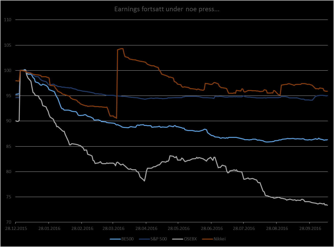Select the brown Nikkei legend line marker
Image resolution: width=334 pixels, height=247 pixels.
[x=207, y=239]
